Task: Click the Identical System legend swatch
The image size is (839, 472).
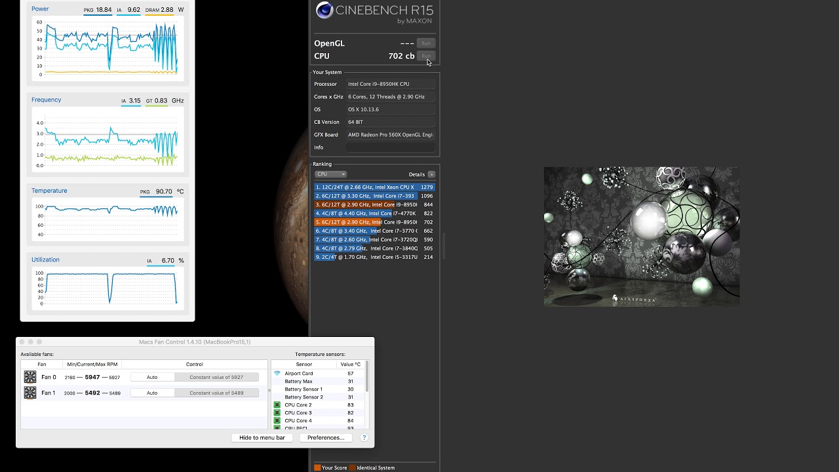Action: point(352,468)
